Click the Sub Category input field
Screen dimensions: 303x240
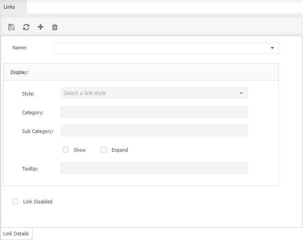pyautogui.click(x=154, y=131)
